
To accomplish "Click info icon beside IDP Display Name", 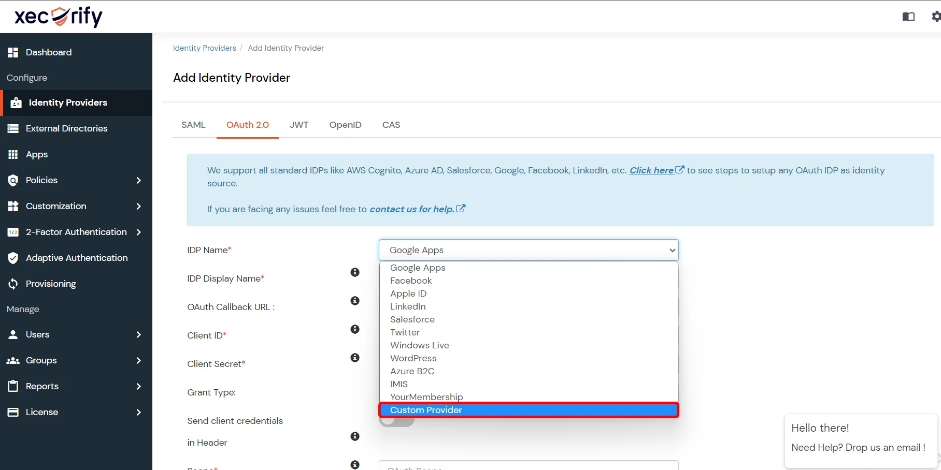I will 355,272.
